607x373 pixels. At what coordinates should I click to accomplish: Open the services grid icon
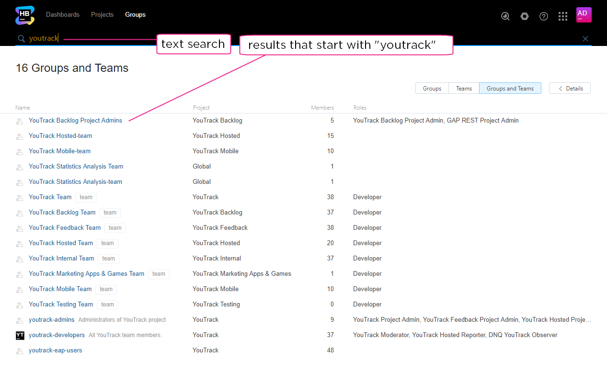tap(563, 16)
